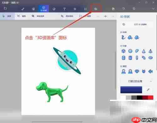Select the Cylinder 3D object
Viewport: 157px width, 123px height.
click(x=123, y=58)
